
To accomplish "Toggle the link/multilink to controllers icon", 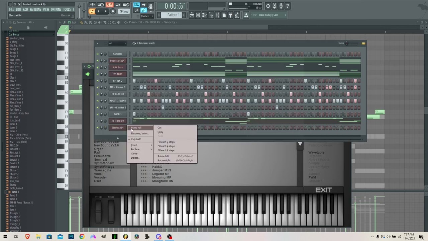I will pos(144,10).
